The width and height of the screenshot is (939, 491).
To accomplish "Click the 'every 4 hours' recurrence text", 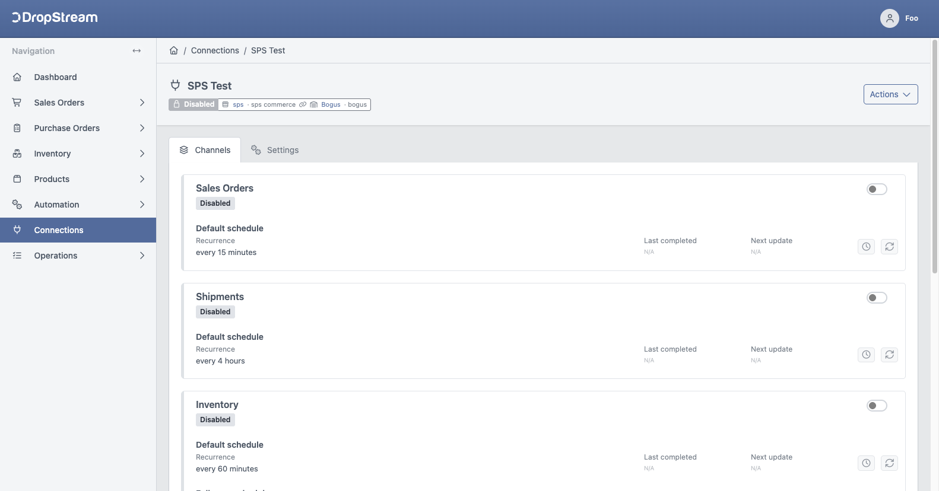I will click(x=220, y=361).
